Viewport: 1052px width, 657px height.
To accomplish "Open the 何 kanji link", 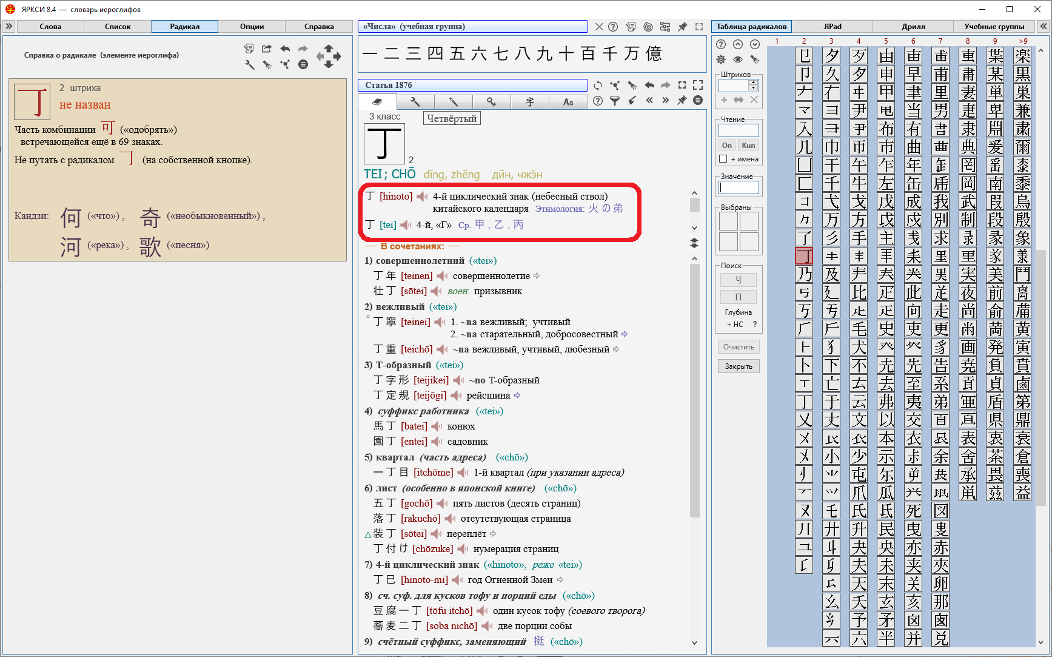I will (71, 217).
